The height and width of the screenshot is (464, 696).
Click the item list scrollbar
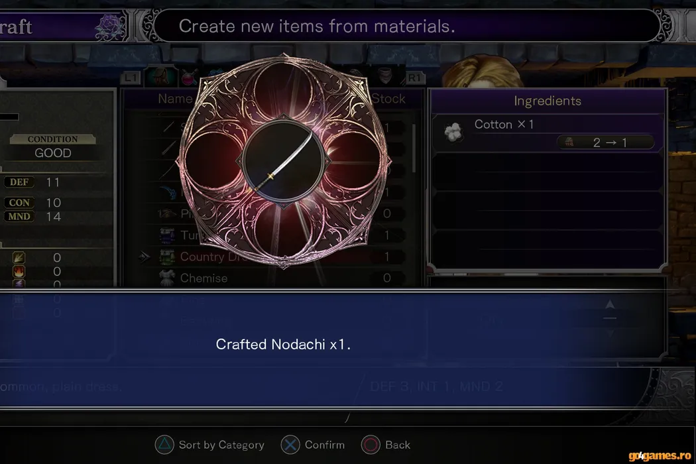pos(414,148)
